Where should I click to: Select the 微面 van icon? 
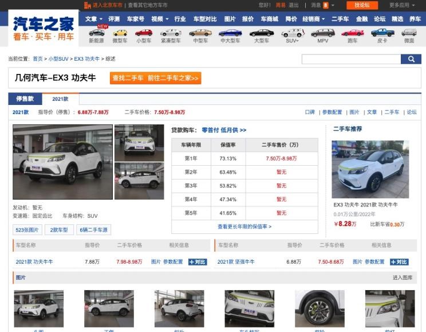(x=409, y=33)
